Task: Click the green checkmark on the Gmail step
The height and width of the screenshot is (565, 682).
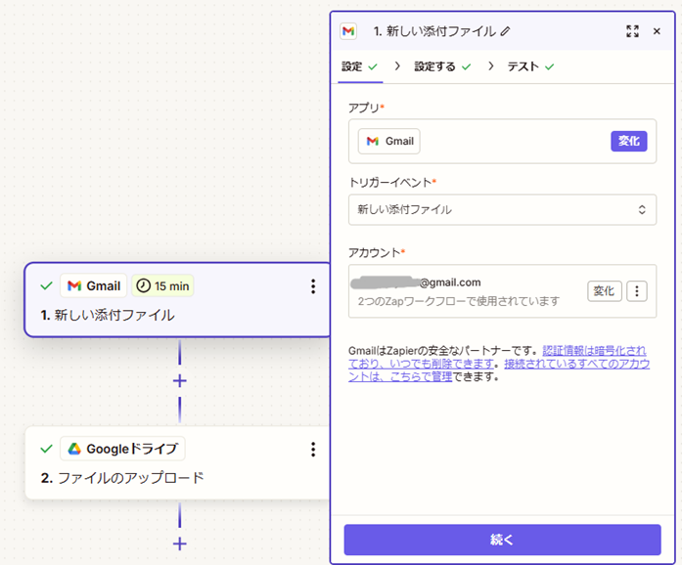Action: click(46, 286)
